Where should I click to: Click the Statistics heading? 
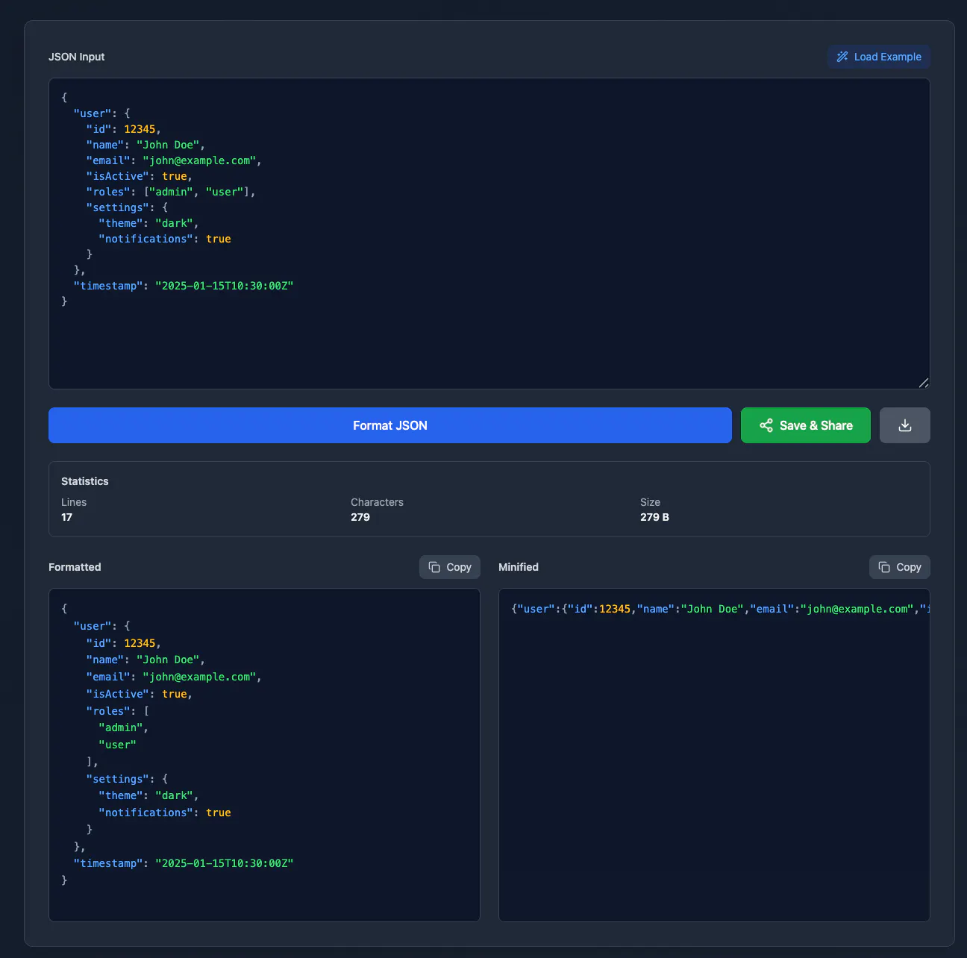click(84, 481)
